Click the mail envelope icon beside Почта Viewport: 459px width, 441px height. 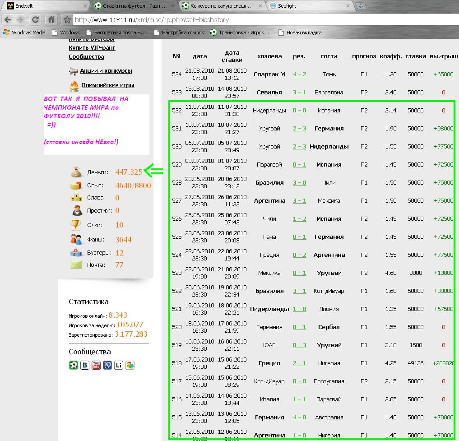[x=76, y=265]
